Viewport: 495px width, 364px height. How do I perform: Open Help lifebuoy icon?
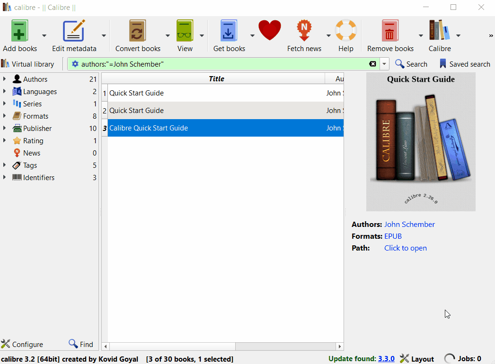pyautogui.click(x=345, y=31)
